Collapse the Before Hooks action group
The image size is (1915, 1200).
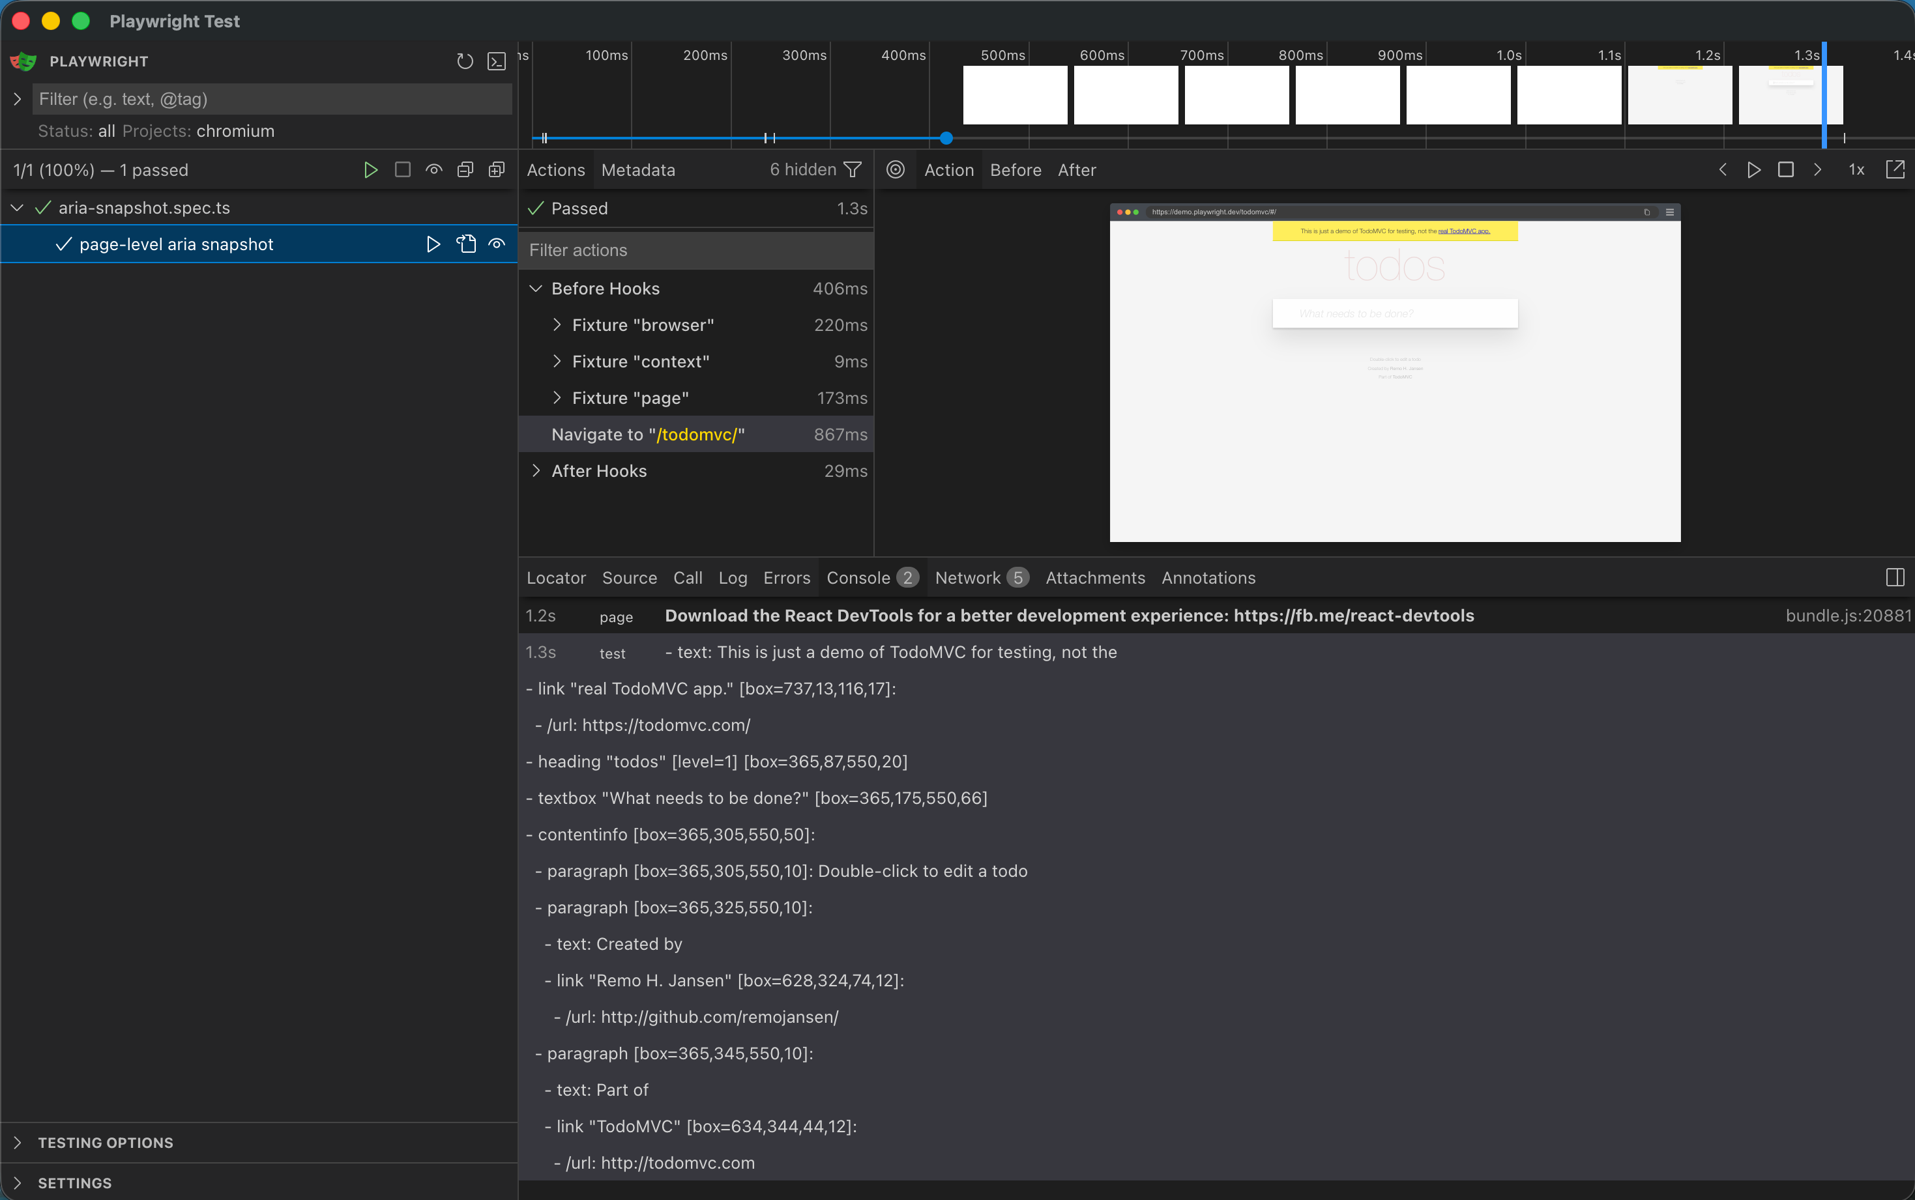click(x=536, y=289)
